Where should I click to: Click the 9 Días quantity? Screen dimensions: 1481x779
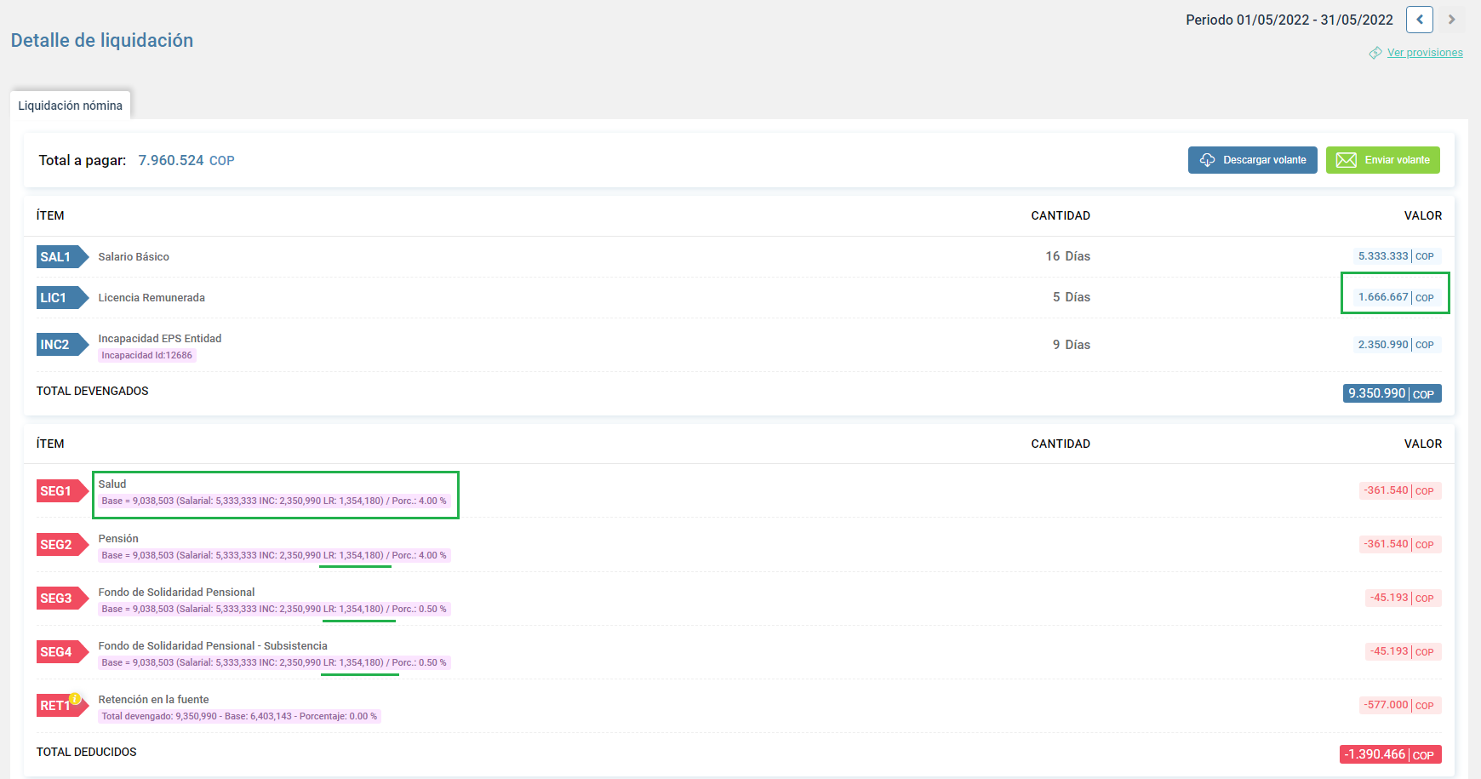[x=1072, y=345]
